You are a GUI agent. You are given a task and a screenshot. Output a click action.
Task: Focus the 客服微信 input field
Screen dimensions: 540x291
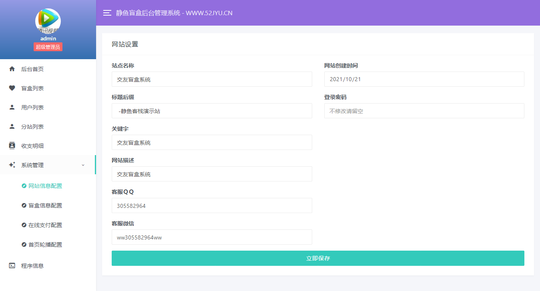[x=212, y=237]
